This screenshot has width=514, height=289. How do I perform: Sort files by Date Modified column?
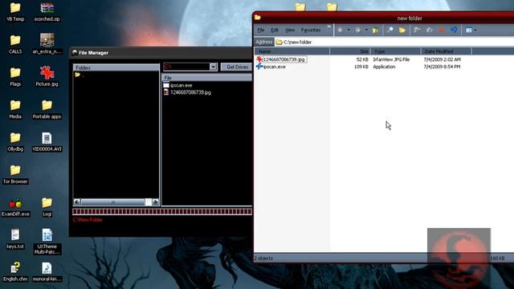[447, 51]
